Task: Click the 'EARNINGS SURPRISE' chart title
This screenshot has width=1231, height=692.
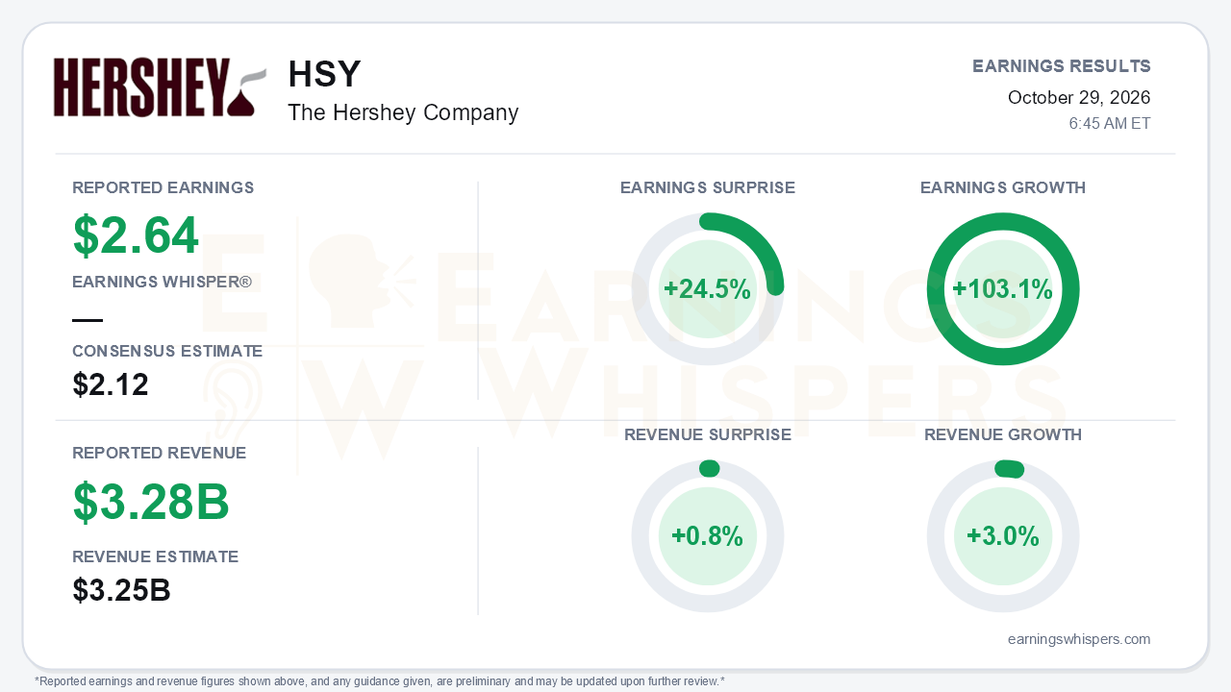Action: coord(708,187)
